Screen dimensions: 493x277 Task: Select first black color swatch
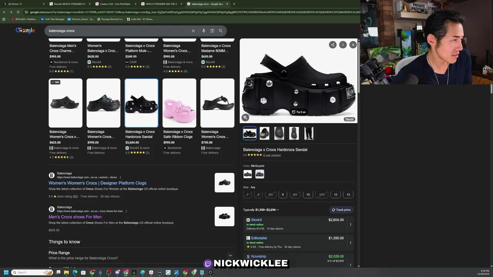point(248,174)
